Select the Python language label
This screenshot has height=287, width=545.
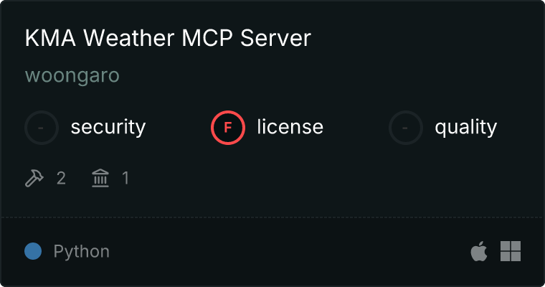(82, 252)
